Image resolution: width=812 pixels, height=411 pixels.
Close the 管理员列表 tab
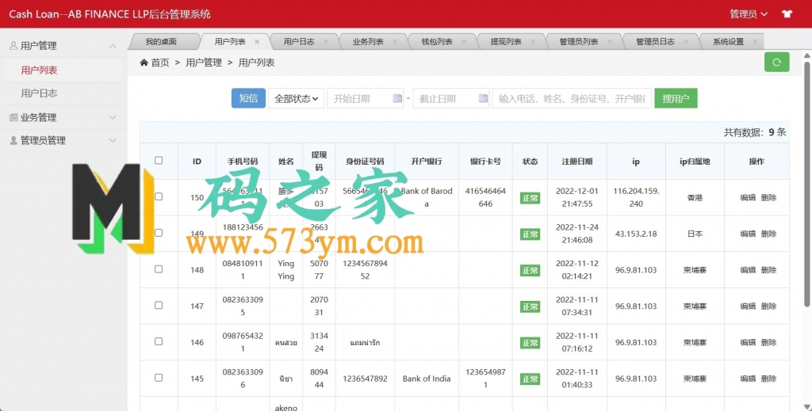[609, 42]
